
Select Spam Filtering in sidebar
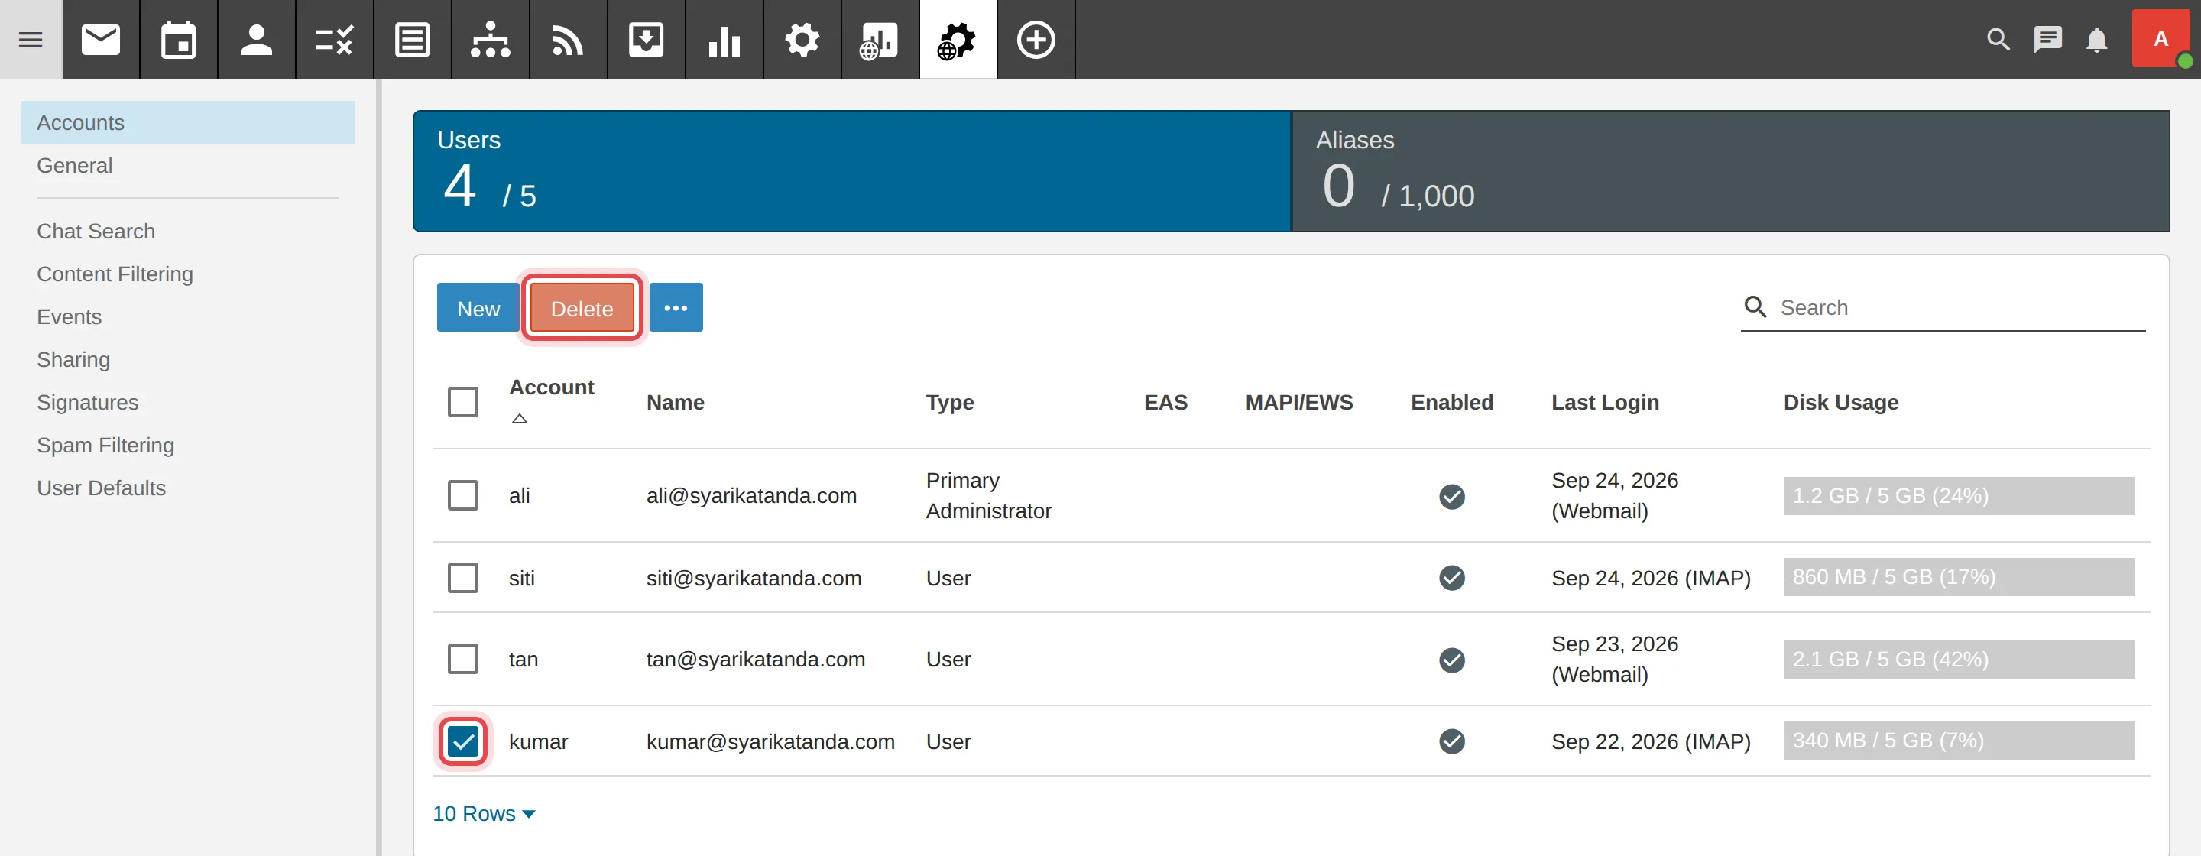[105, 445]
